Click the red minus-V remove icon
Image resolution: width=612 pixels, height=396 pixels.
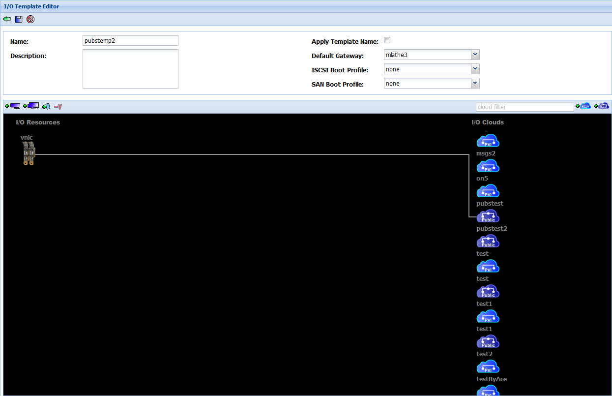[x=58, y=106]
